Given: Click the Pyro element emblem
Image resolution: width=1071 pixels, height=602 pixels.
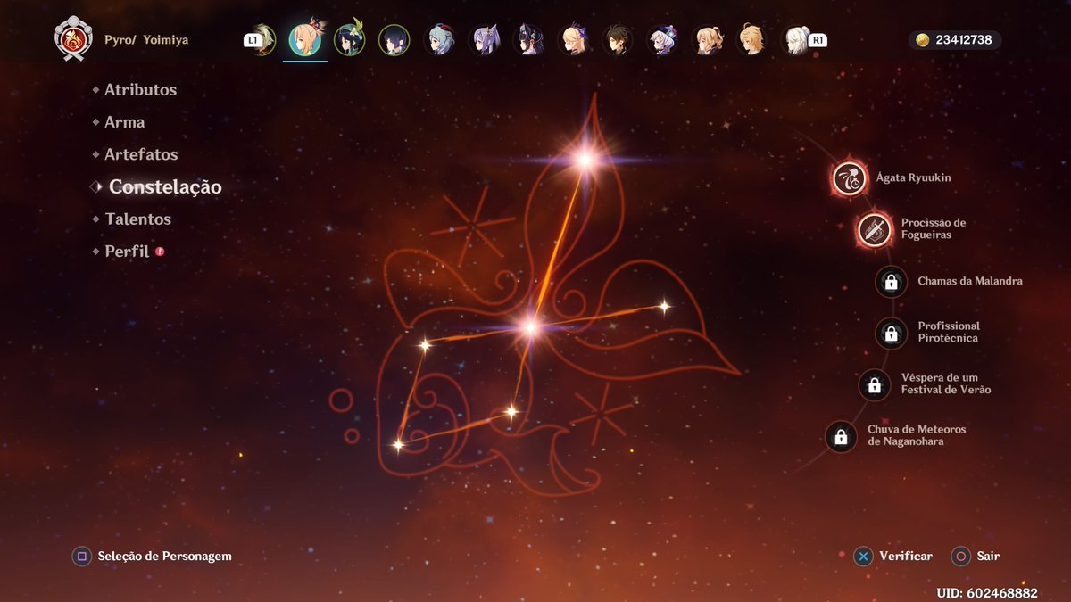Looking at the screenshot, I should pos(72,39).
